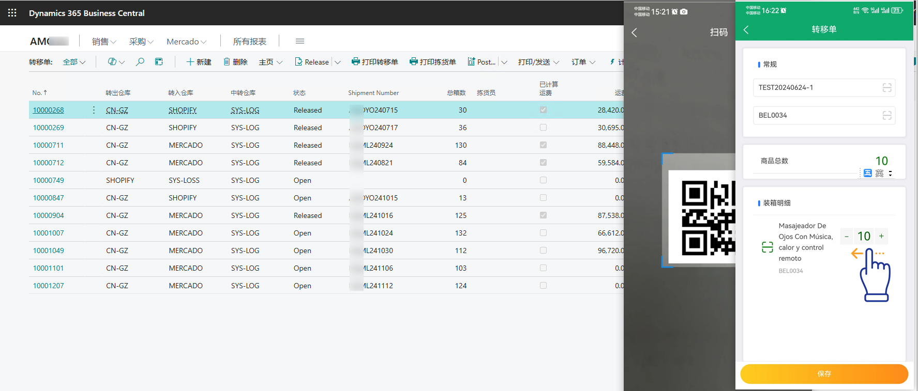
Task: Toggle 已计算运费 checkbox for order 10001007
Action: coord(543,233)
